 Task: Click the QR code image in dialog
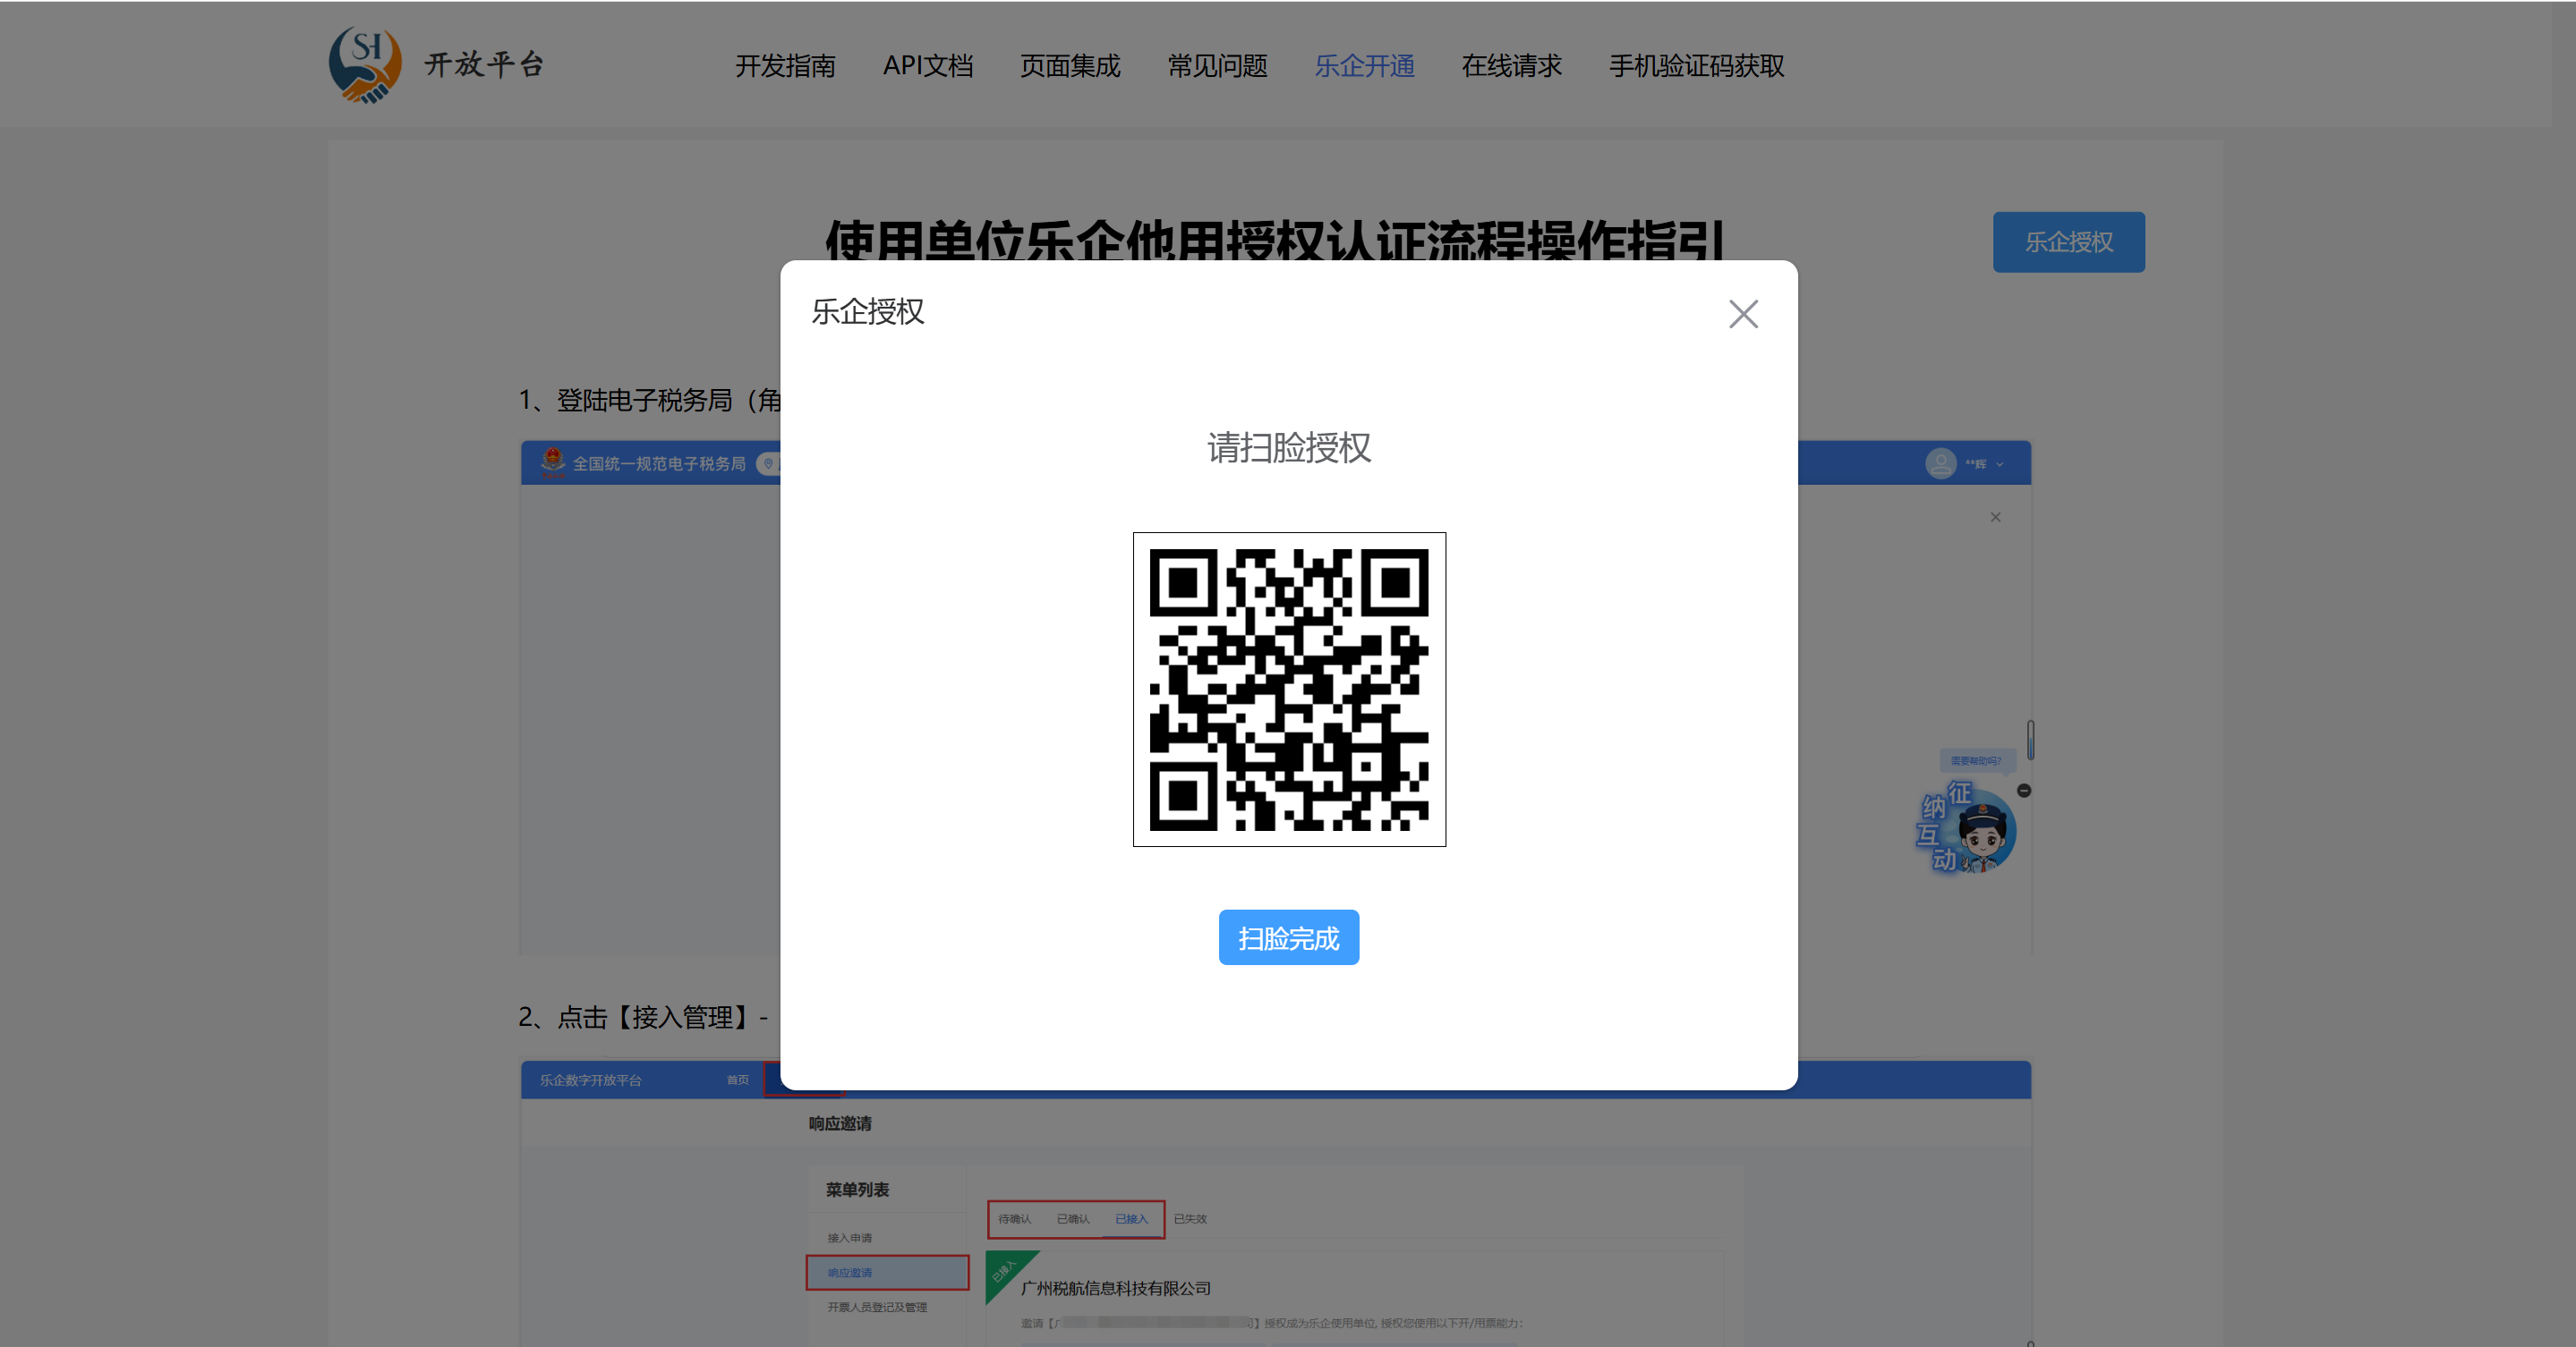pyautogui.click(x=1289, y=690)
